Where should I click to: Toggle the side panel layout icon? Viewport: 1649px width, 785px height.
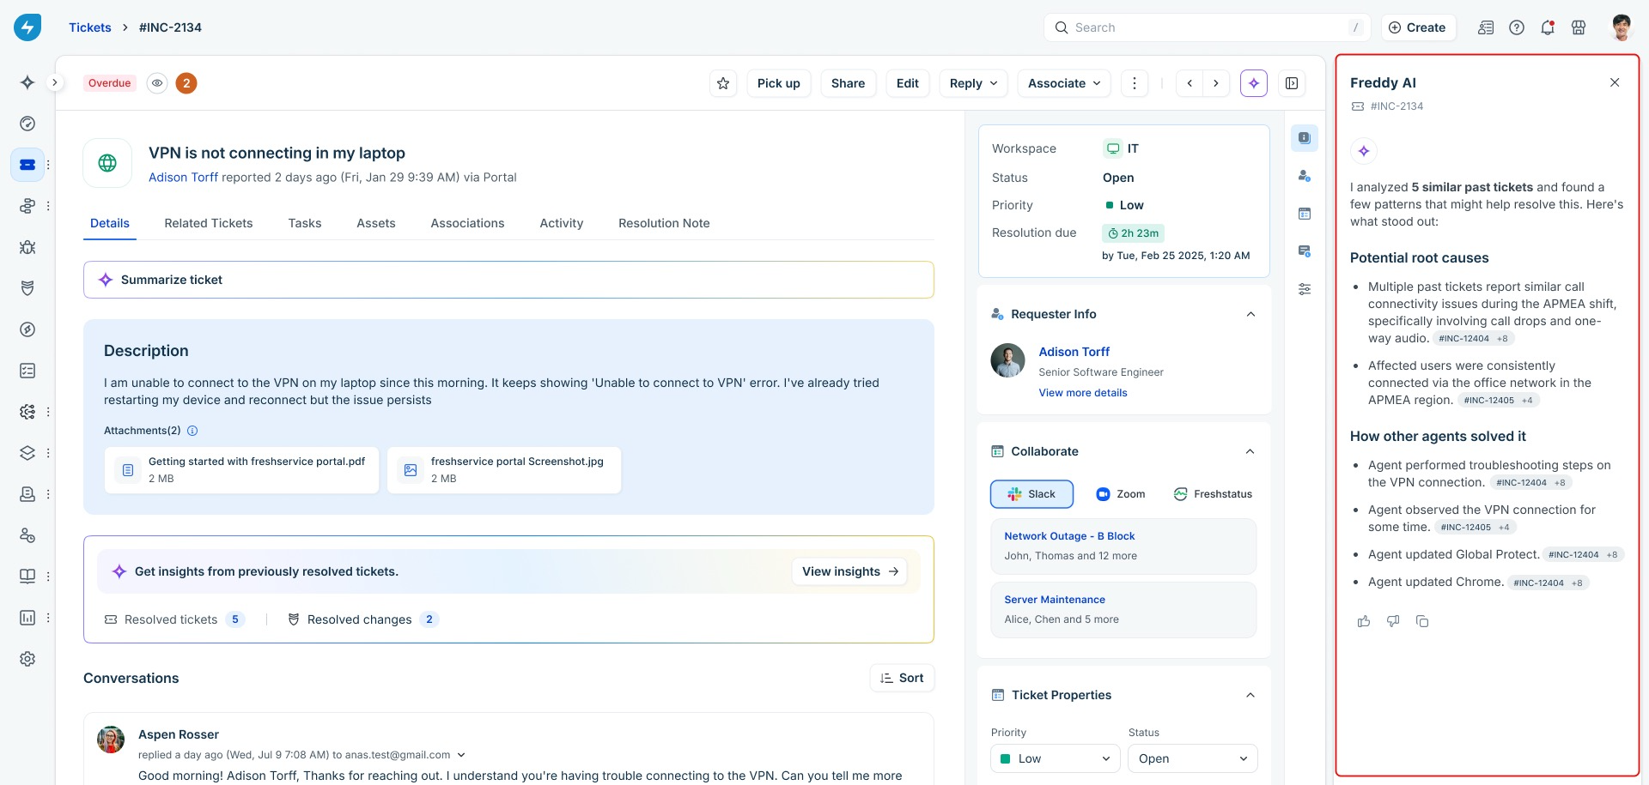[x=1292, y=83]
